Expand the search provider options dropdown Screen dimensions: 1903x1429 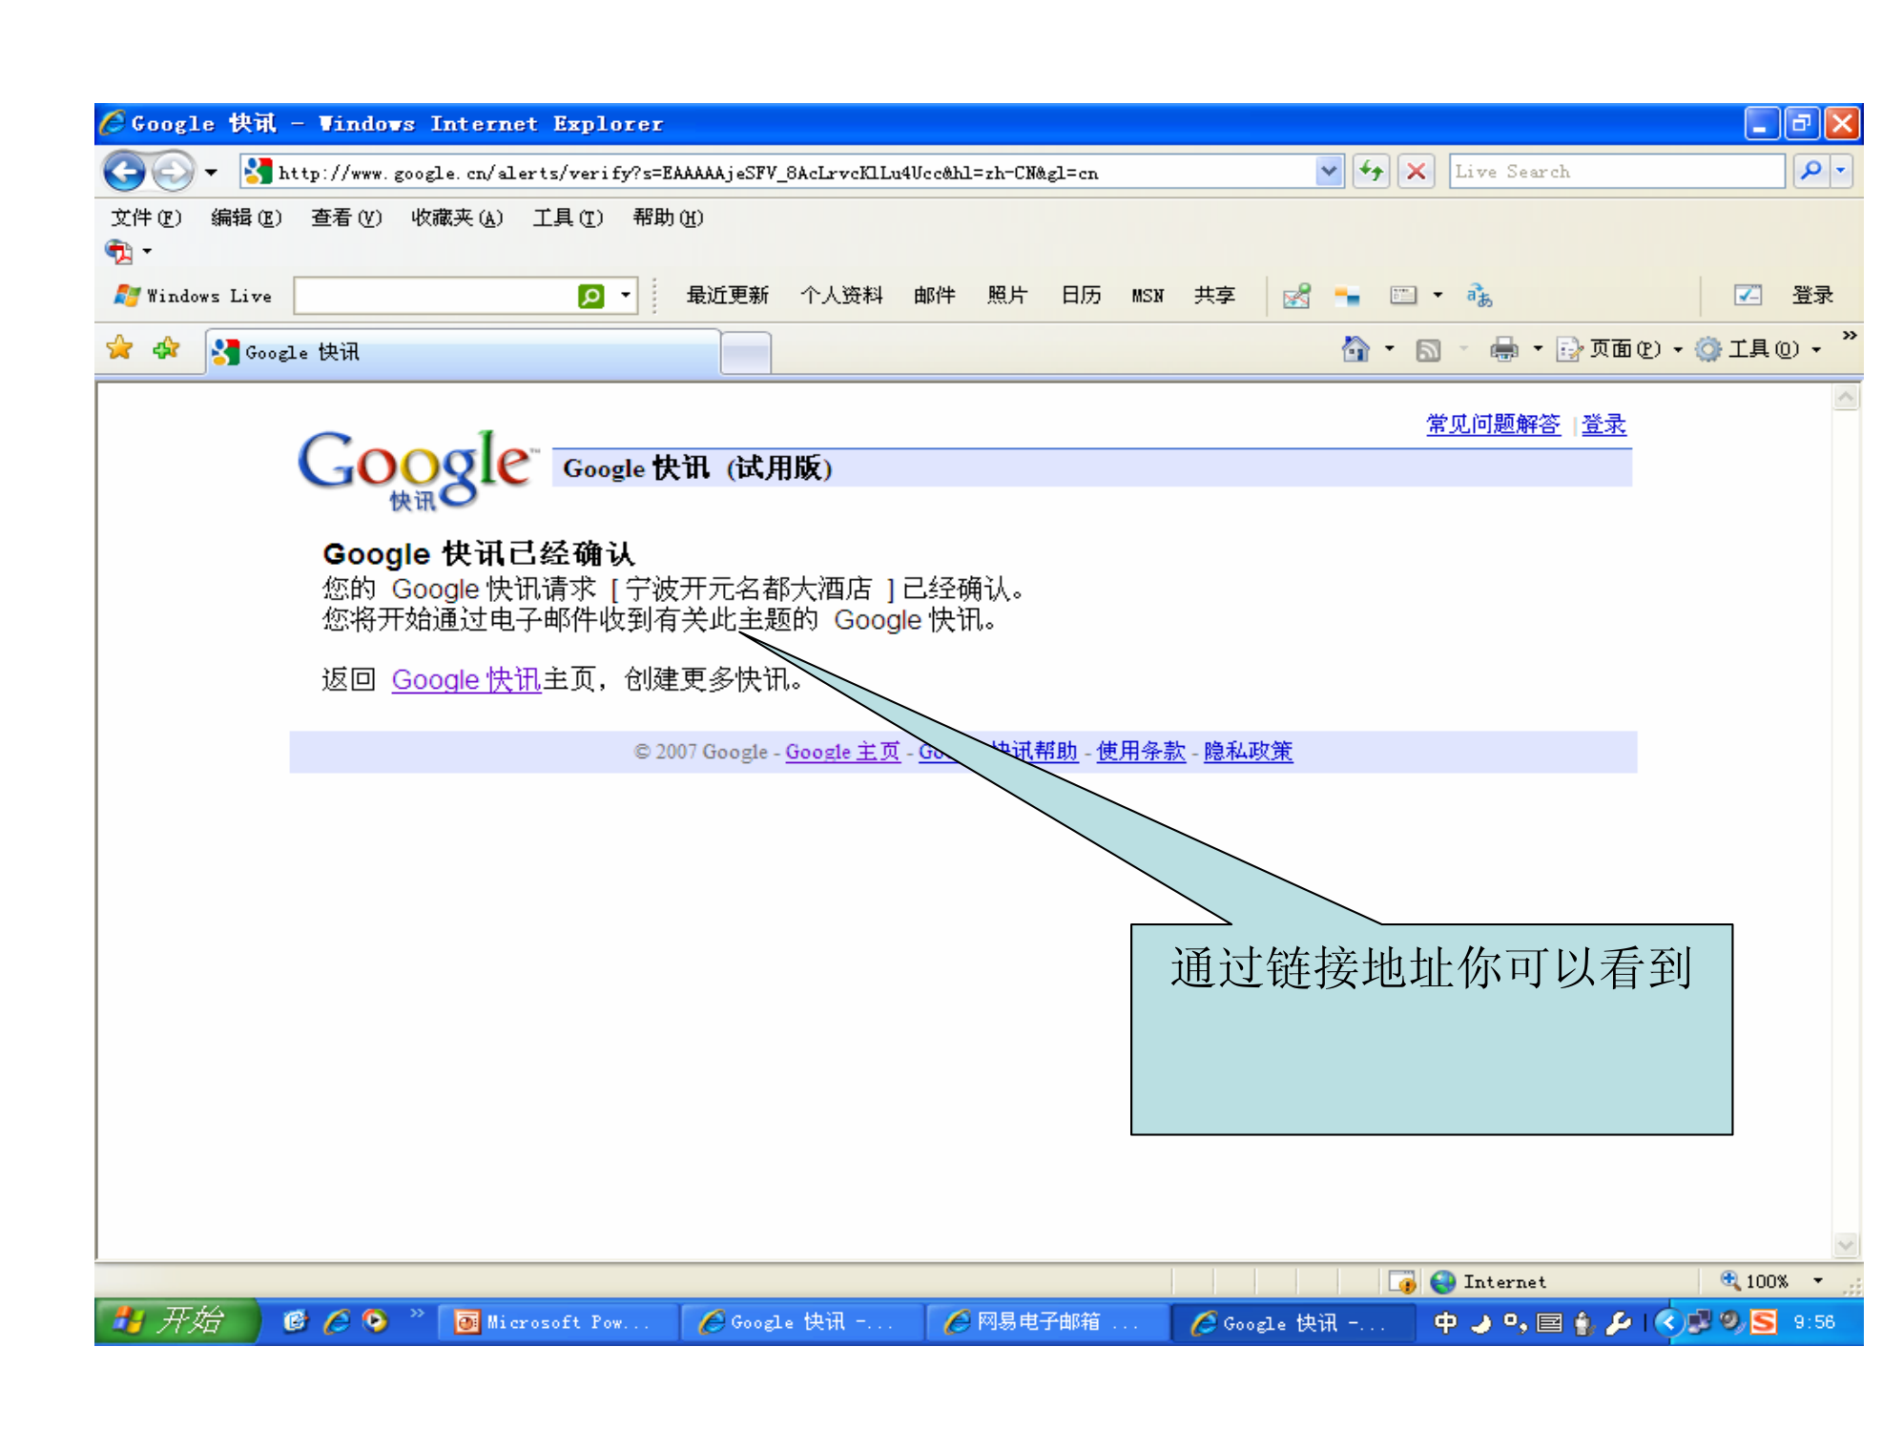[x=1841, y=172]
